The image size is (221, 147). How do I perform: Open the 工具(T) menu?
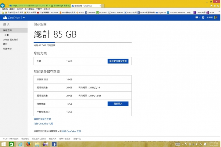tap(39, 9)
